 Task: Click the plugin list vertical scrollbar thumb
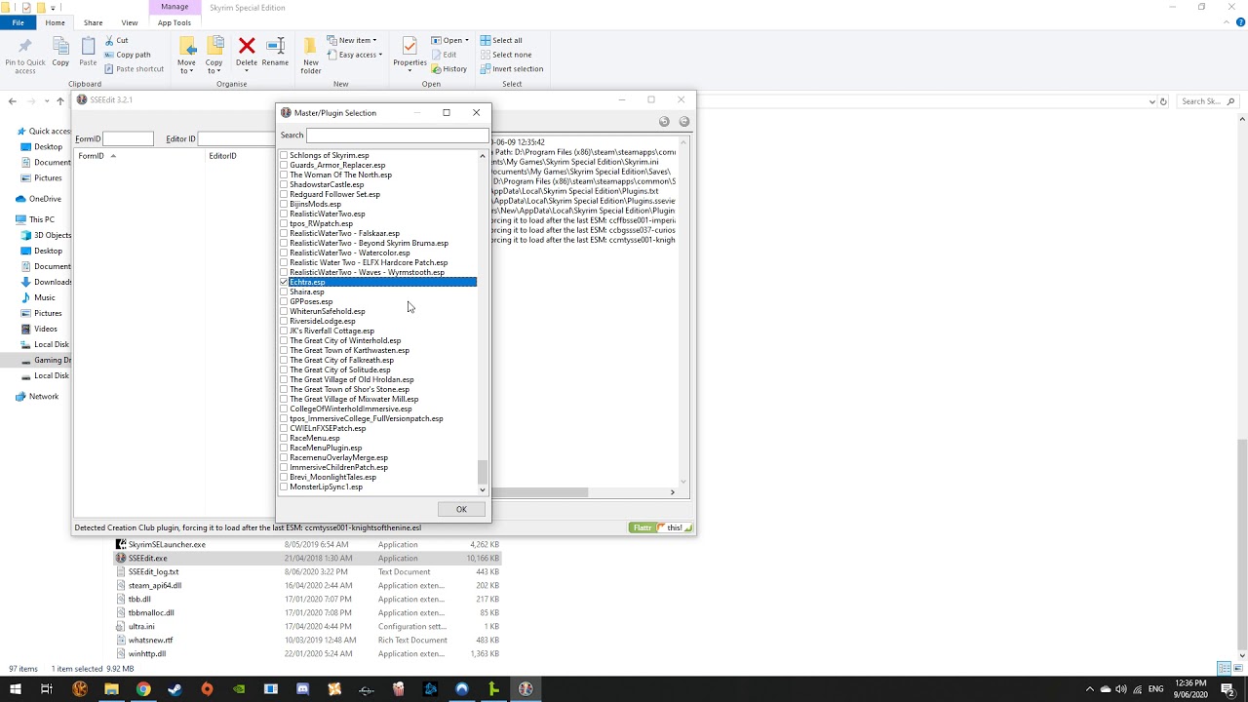pyautogui.click(x=482, y=472)
